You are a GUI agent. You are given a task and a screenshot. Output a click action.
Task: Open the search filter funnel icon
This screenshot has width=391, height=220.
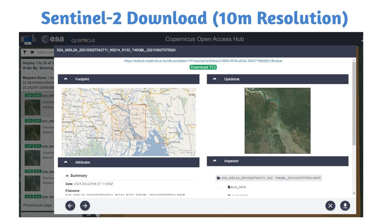coord(25,52)
